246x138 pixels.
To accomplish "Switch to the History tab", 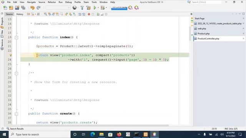I will pos(20,14).
